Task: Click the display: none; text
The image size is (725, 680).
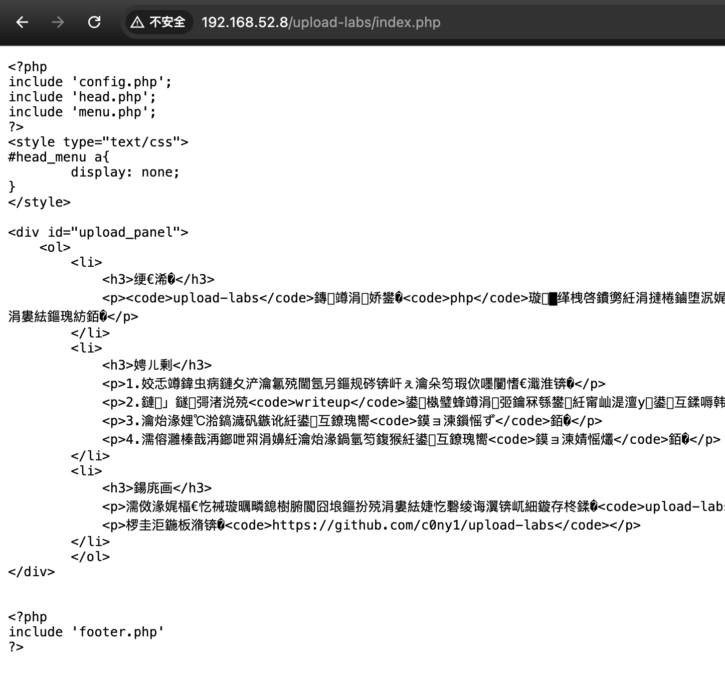Action: [125, 172]
